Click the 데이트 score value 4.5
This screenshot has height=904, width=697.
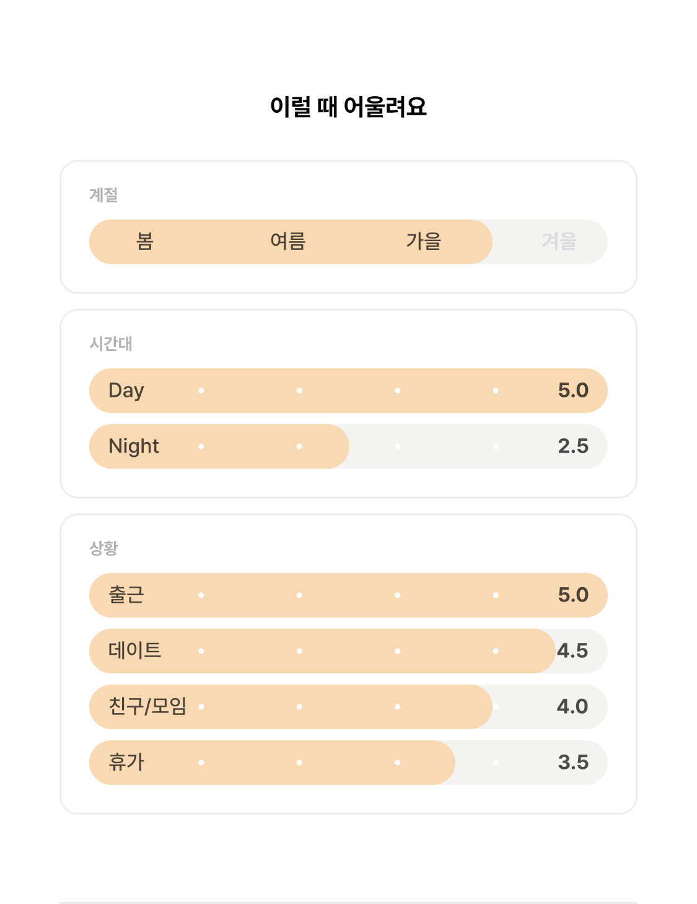click(572, 651)
